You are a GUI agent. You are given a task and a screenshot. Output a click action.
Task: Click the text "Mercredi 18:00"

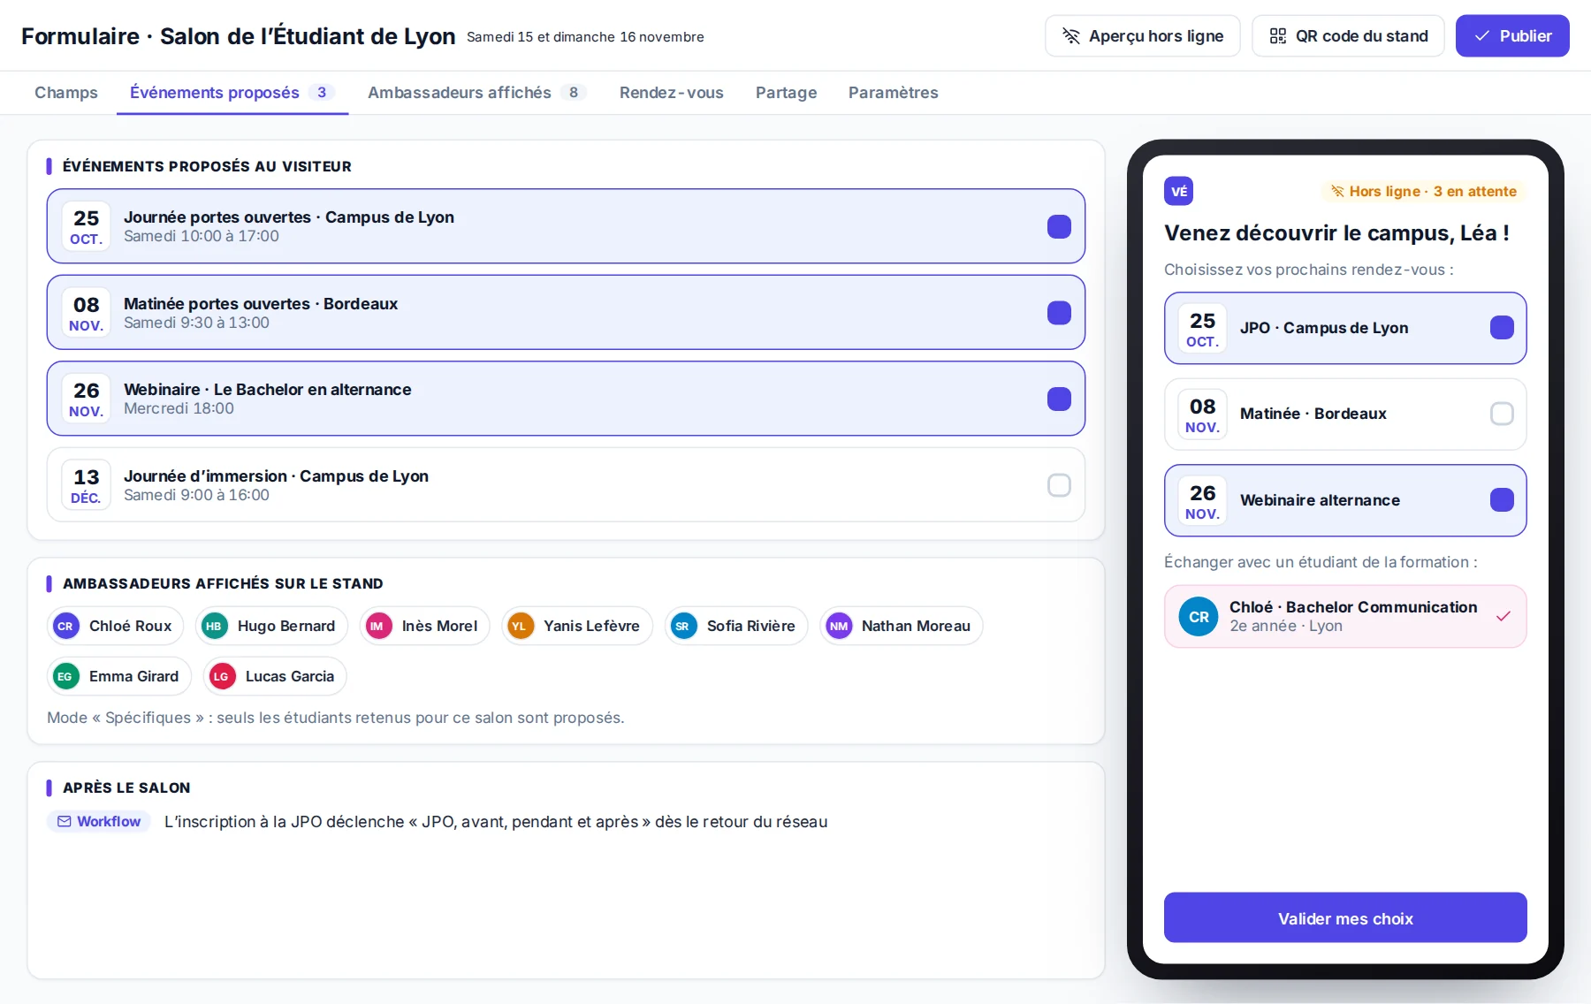(179, 408)
